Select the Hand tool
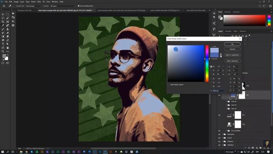This screenshot has height=154, width=273. click(8, 47)
